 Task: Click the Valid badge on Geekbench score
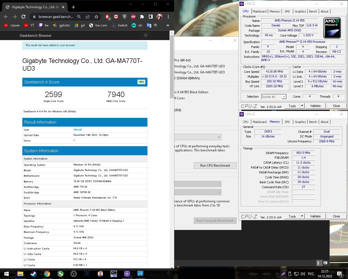141,82
